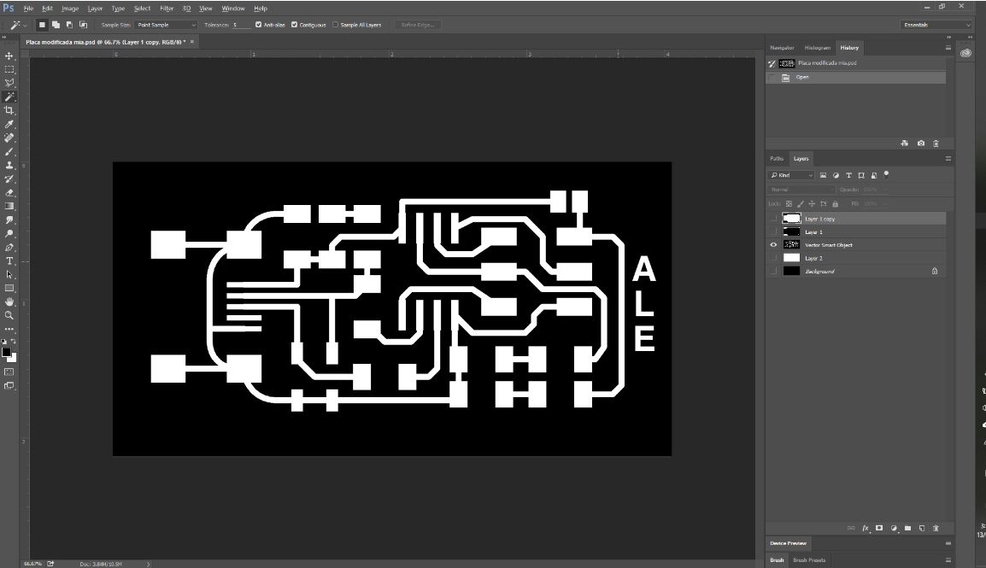Select the Eyedropper tool
The width and height of the screenshot is (986, 568).
[x=9, y=125]
